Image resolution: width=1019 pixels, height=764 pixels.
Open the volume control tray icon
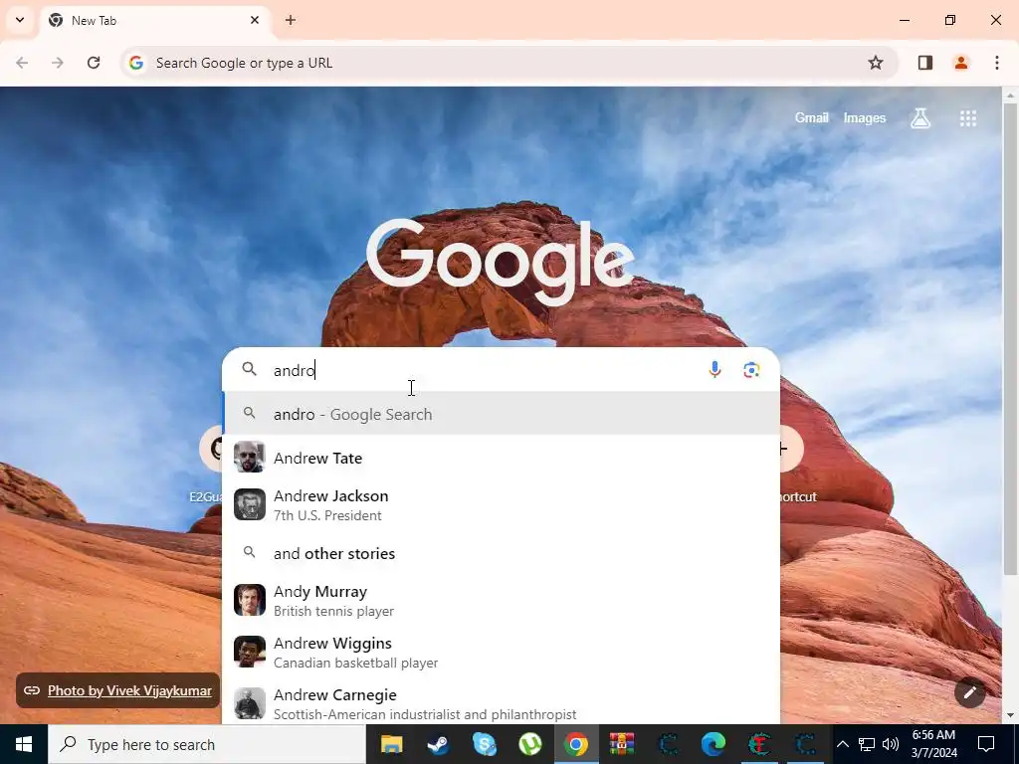pos(891,744)
